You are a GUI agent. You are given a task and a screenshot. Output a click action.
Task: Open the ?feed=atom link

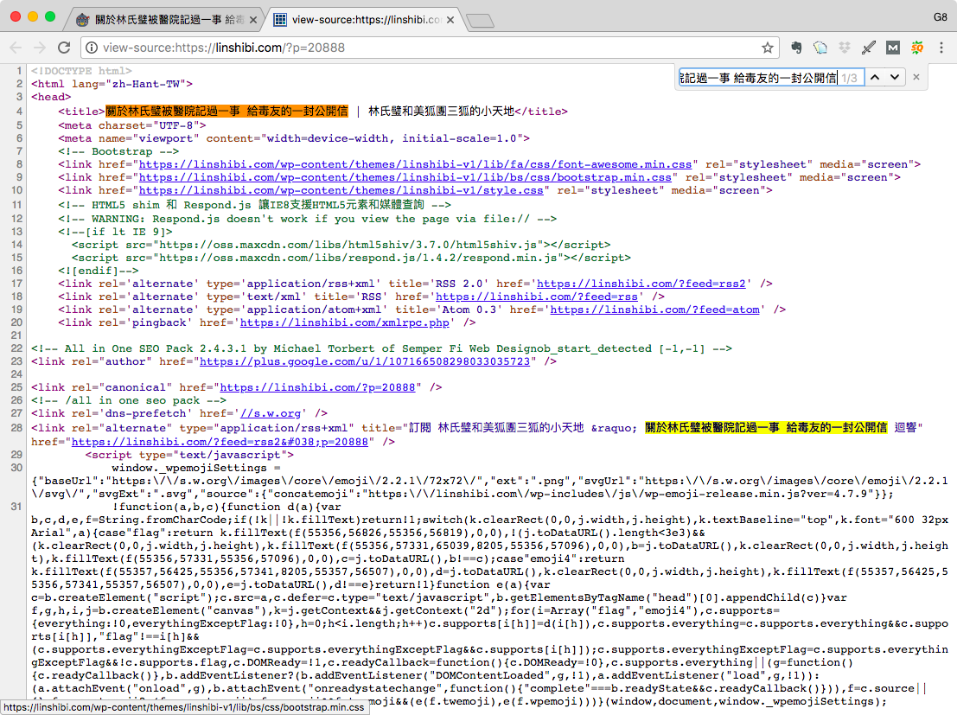(x=655, y=310)
